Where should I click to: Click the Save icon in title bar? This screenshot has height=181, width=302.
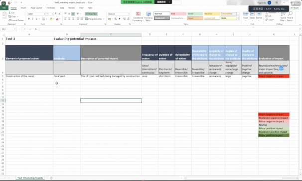[x=9, y=3]
